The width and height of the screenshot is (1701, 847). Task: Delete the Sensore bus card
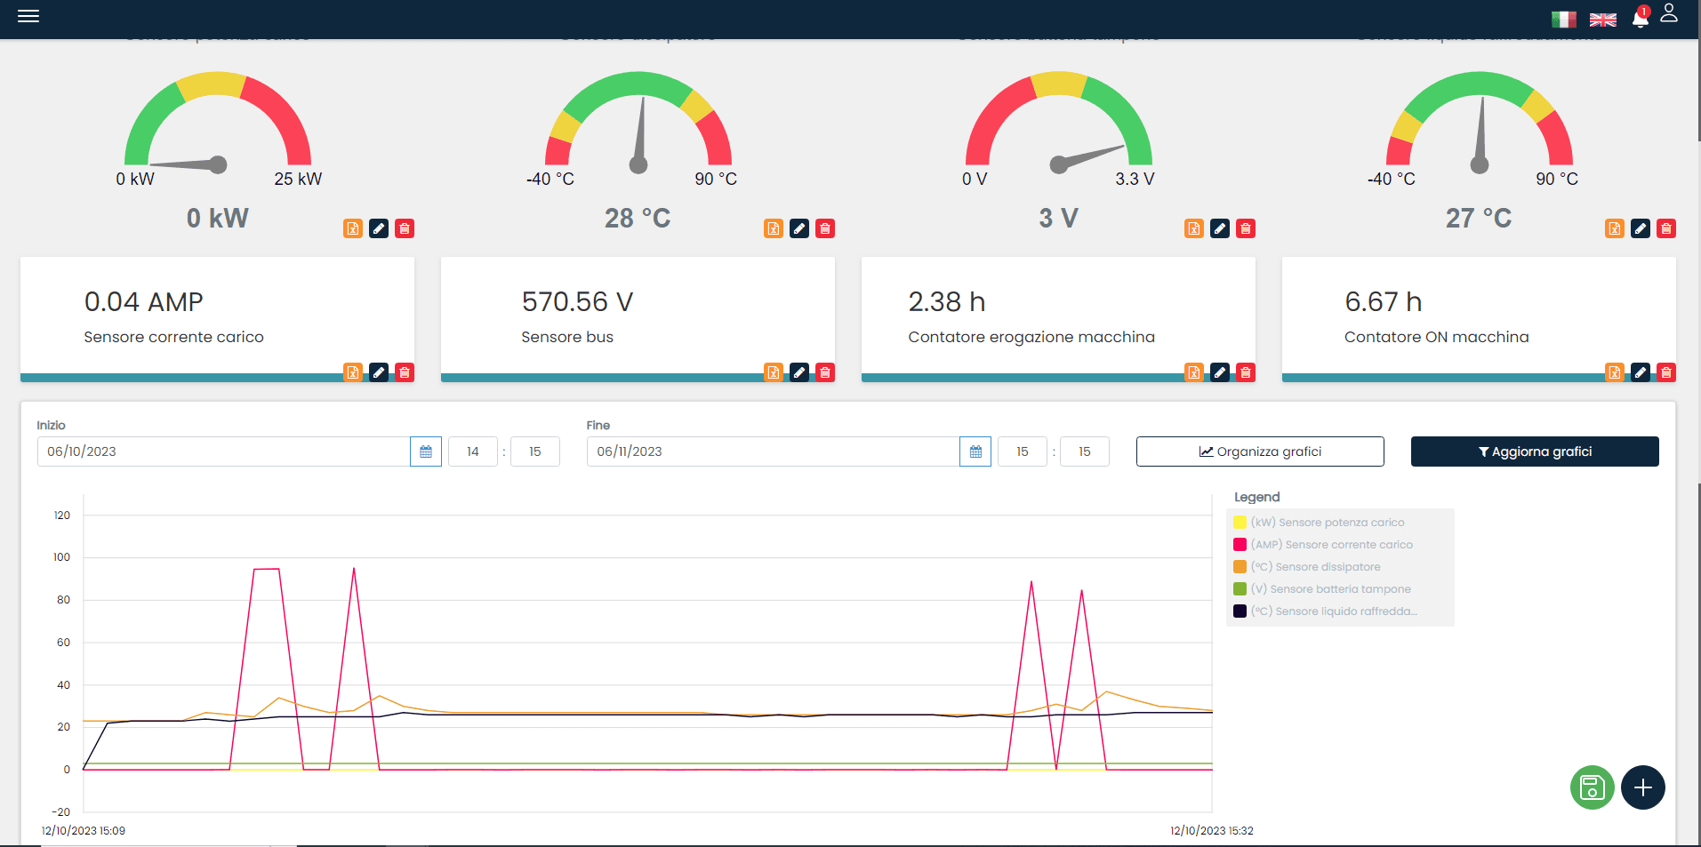pyautogui.click(x=825, y=372)
